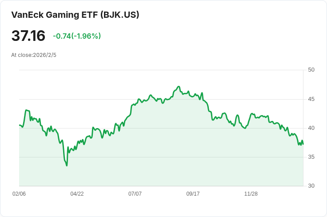Screen dimensions: 327x217
Task: Click the 07/07 date label
Action: coord(135,194)
